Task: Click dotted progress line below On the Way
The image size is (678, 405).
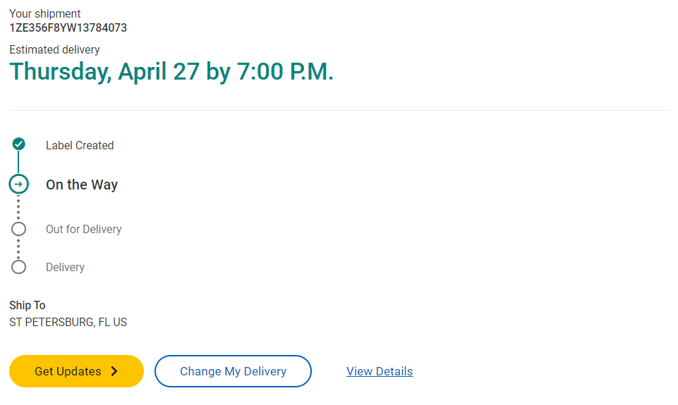Action: 19,208
